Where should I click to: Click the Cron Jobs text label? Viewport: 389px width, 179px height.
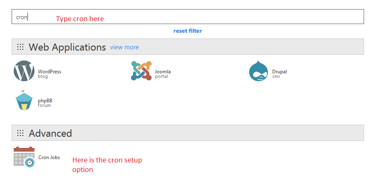(x=49, y=157)
